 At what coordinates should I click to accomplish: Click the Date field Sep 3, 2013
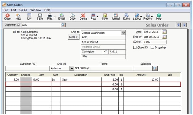(152, 32)
